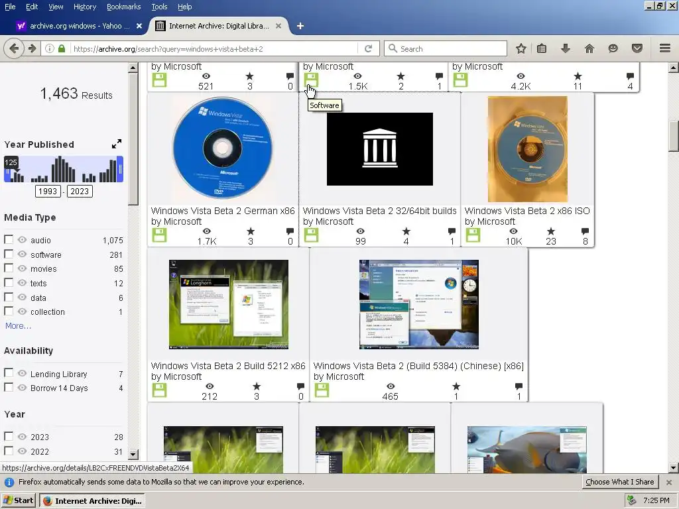Save page to Pocket icon
The image size is (679, 509).
637,48
